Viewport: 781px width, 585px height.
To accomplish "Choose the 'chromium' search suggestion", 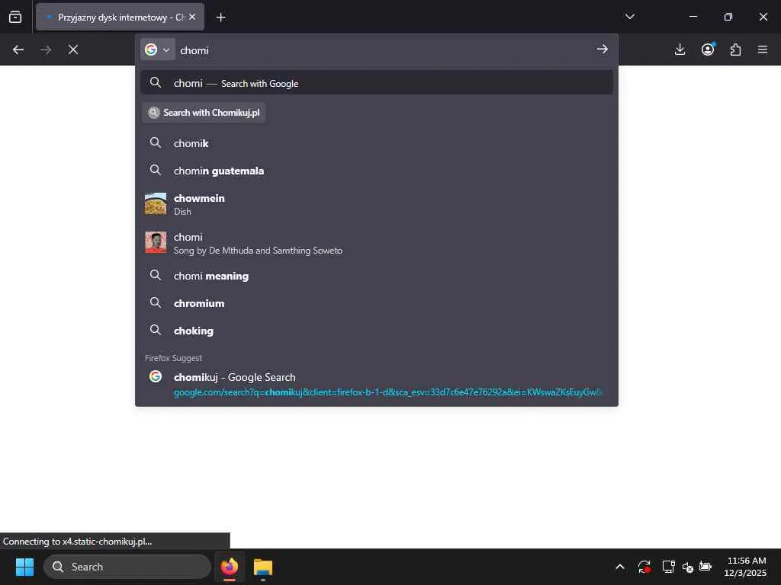I will (377, 303).
